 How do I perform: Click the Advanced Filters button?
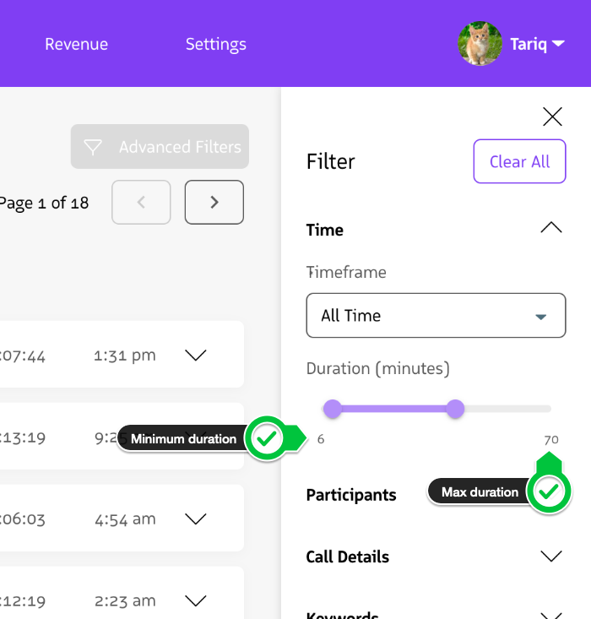click(160, 148)
